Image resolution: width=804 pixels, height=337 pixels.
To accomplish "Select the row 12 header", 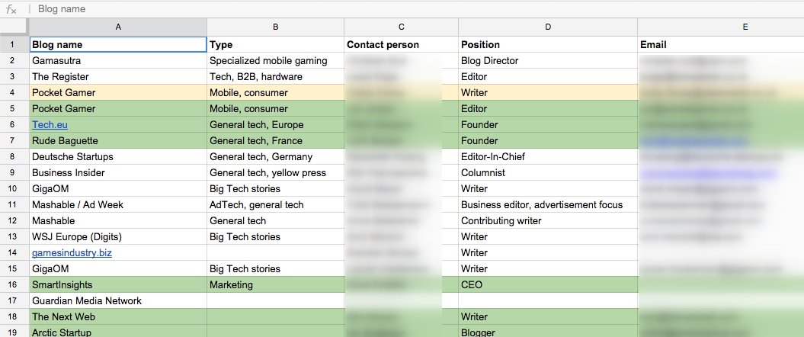I will [14, 220].
